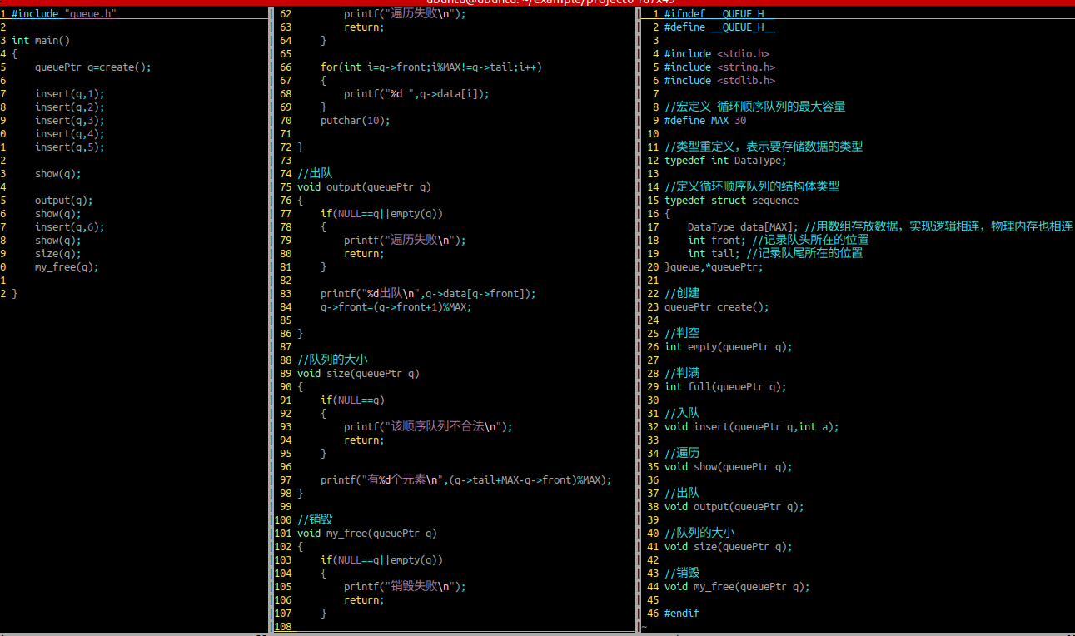Click "typedef int DataType;" line
Image resolution: width=1075 pixels, height=636 pixels.
tap(725, 161)
